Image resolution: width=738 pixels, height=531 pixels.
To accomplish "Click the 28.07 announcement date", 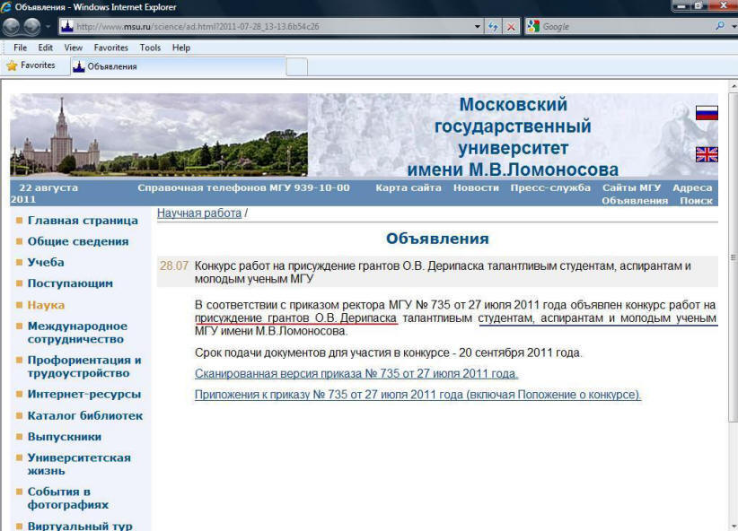I will pos(173,265).
